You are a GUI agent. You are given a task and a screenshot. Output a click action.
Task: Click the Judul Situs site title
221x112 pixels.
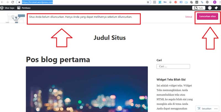(109, 38)
